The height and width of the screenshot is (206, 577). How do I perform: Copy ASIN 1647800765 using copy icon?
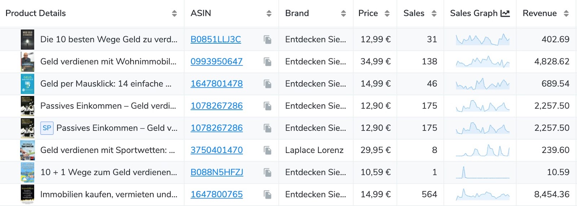267,194
